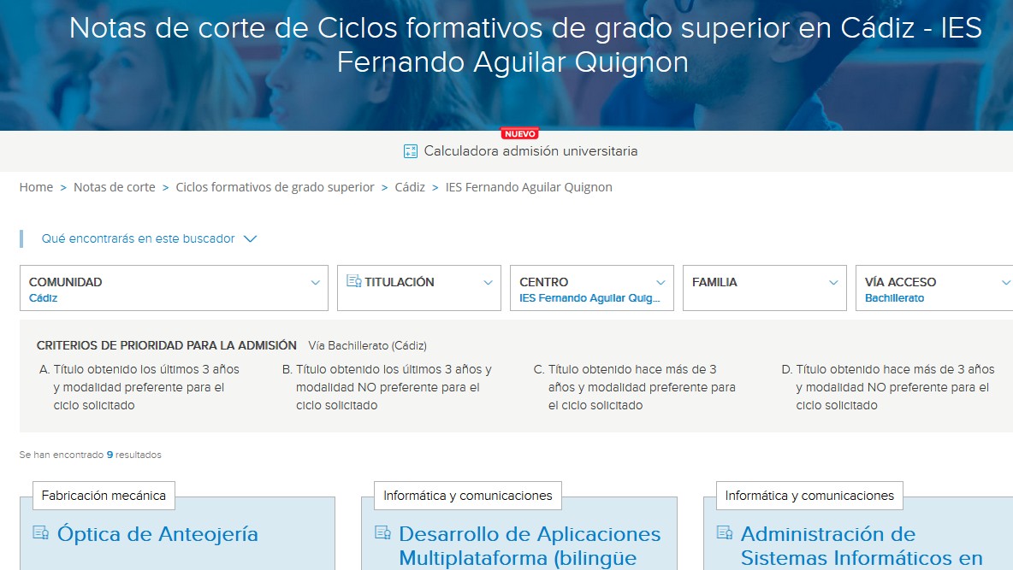The height and width of the screenshot is (570, 1013).
Task: Click criterion C about título hace más de 3 años
Action: (635, 387)
